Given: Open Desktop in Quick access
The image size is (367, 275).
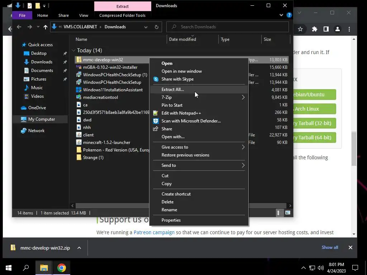Looking at the screenshot, I should tap(39, 53).
